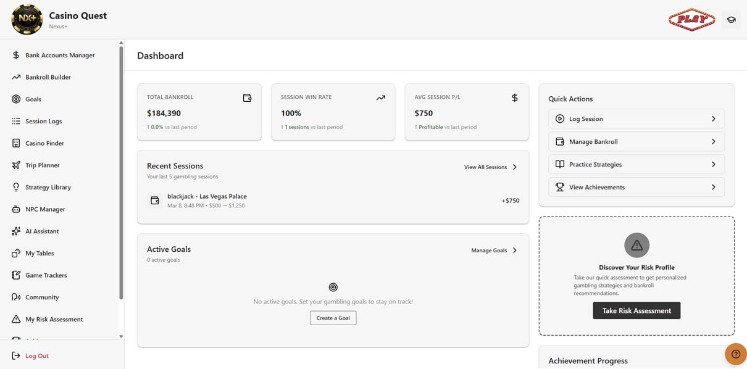
Task: Open Casino Finder from sidebar
Action: [44, 143]
